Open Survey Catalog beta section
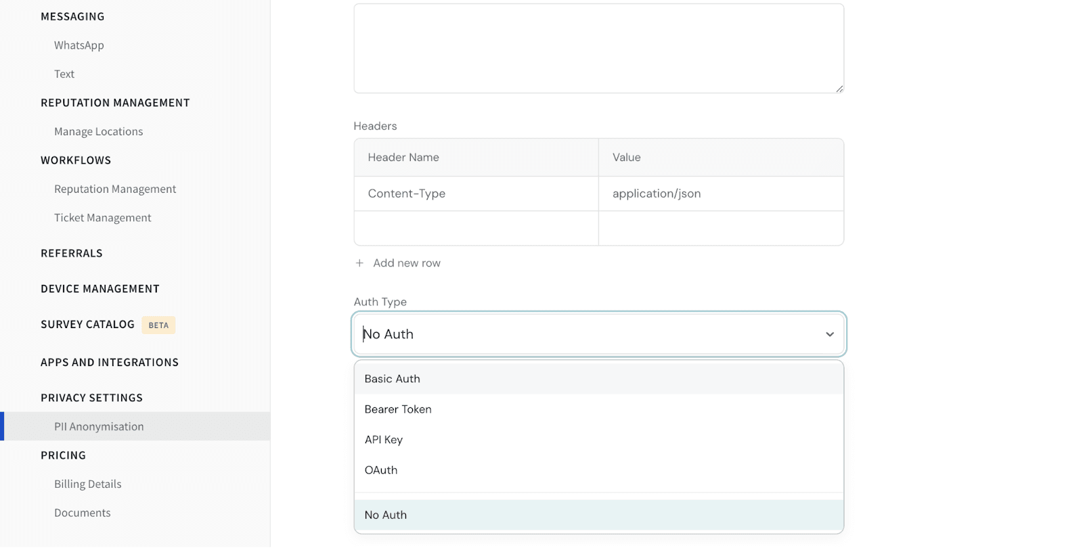Image resolution: width=1083 pixels, height=548 pixels. pos(88,325)
